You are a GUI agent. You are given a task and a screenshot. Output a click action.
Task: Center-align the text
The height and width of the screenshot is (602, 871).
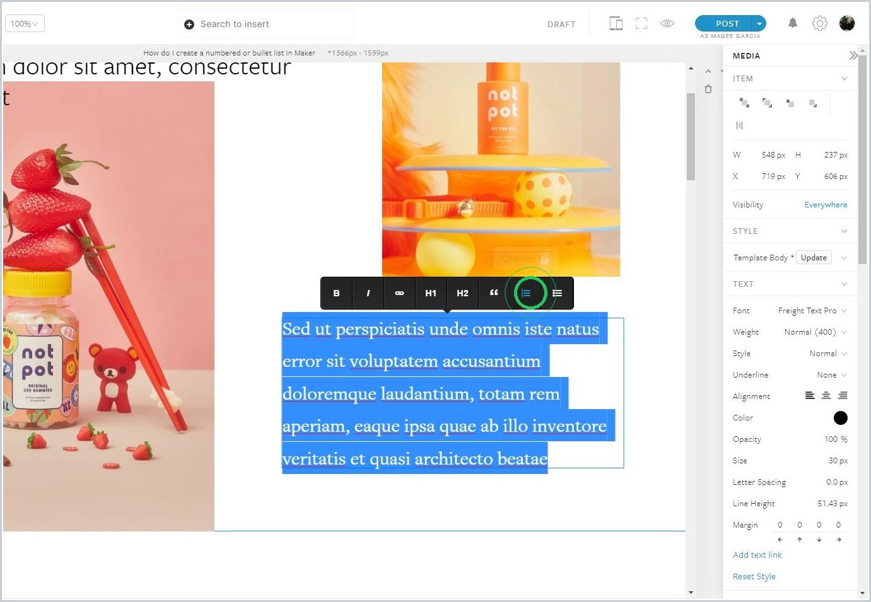point(826,396)
